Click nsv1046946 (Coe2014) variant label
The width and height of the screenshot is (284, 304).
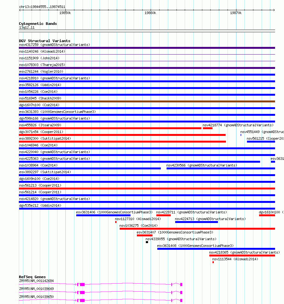tap(38, 145)
